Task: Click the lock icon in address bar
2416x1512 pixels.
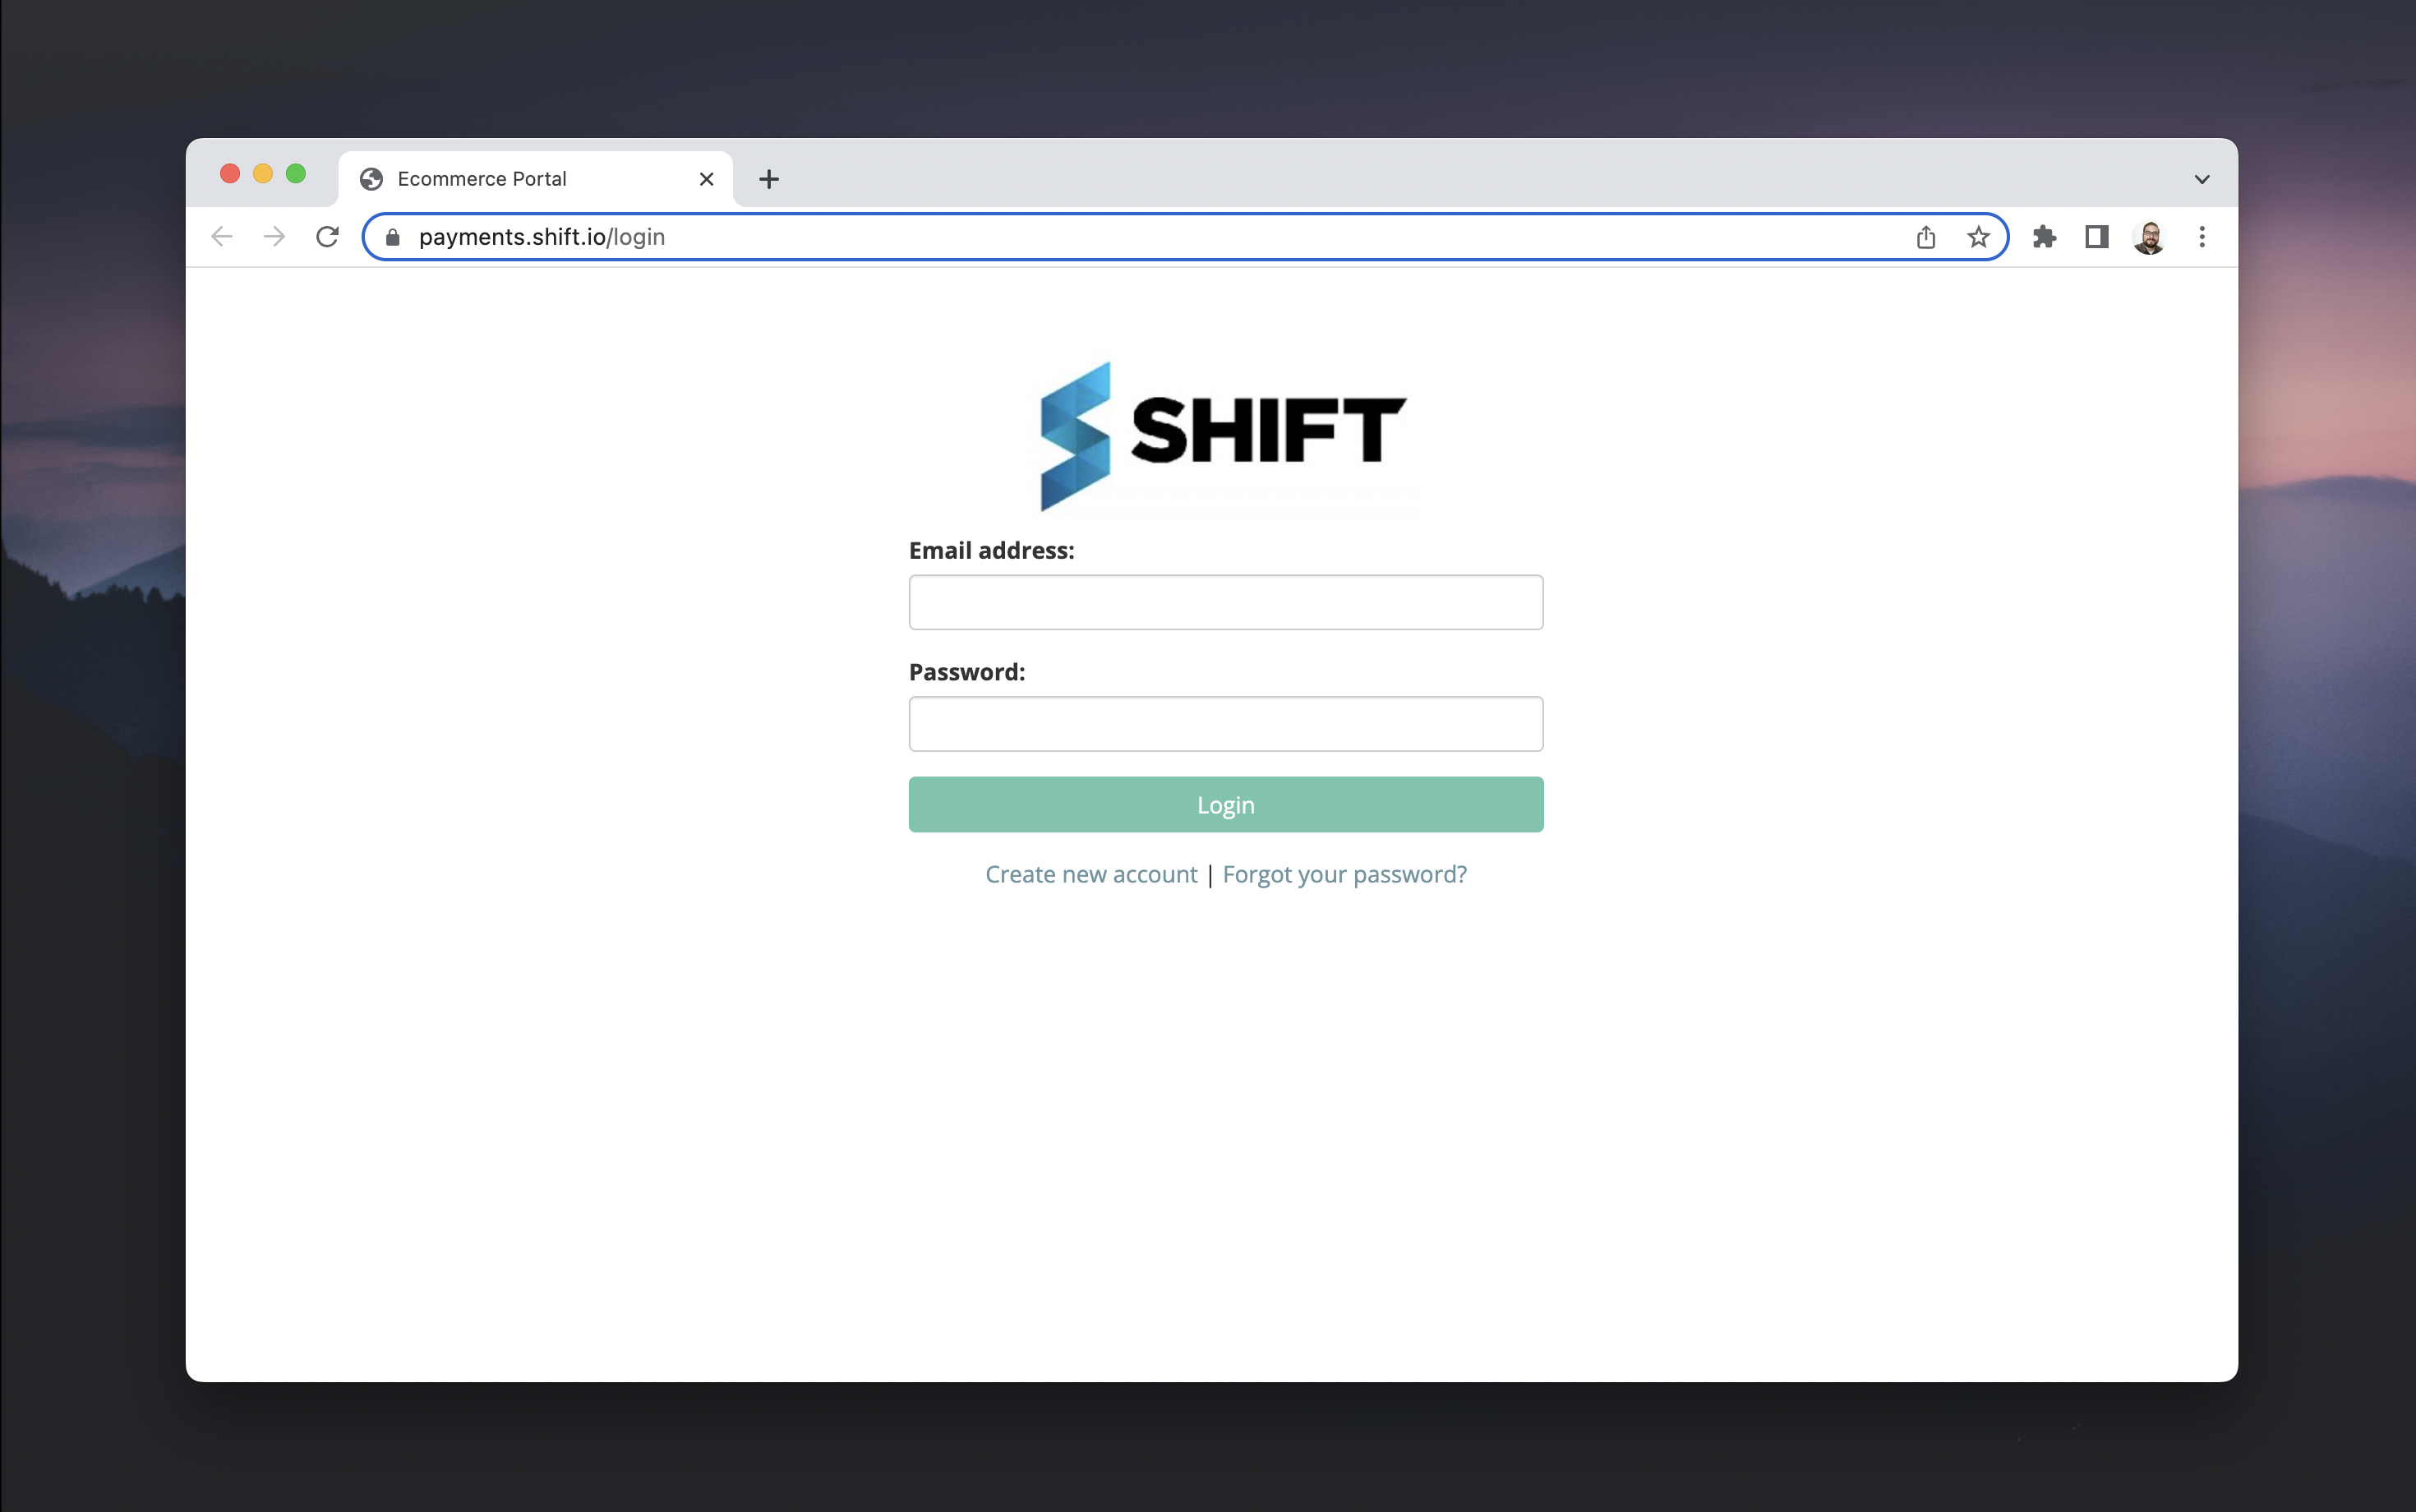Action: 393,237
